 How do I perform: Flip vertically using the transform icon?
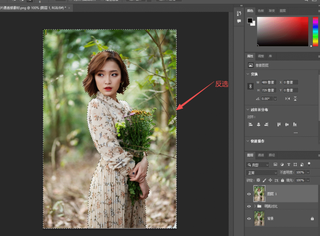tap(295, 99)
